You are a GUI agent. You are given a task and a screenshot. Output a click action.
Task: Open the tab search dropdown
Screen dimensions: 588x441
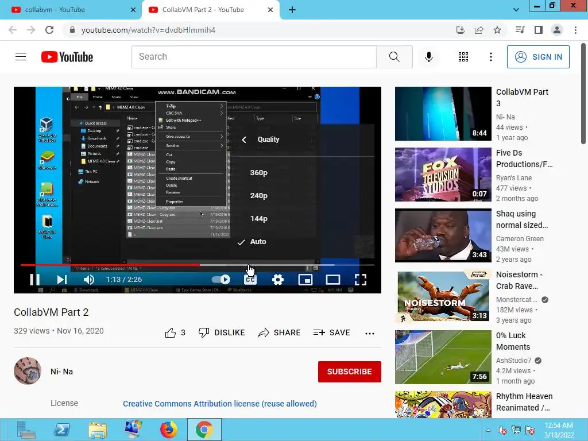516,10
